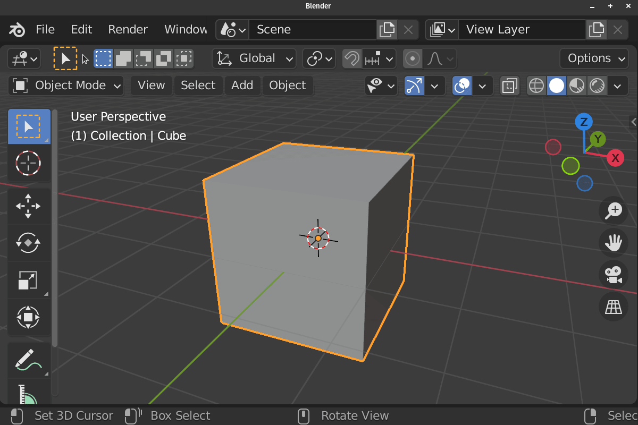Viewport: 638px width, 425px height.
Task: Toggle viewport gizmos
Action: (414, 86)
